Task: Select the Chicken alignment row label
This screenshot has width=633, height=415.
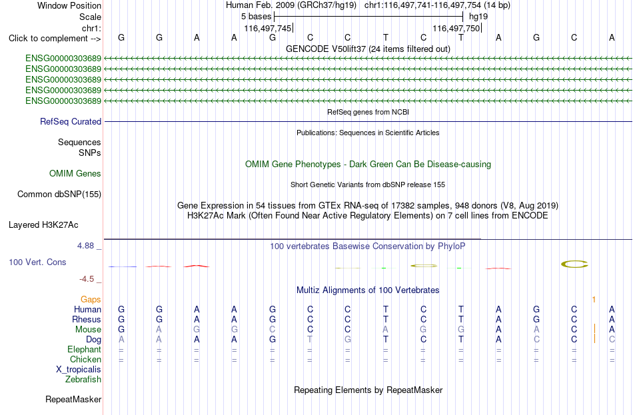Action: pyautogui.click(x=85, y=359)
